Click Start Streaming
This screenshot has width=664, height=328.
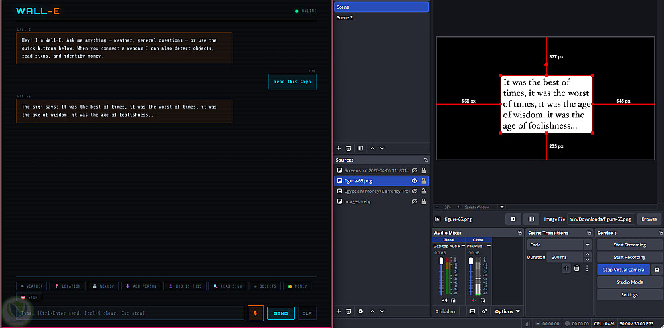coord(629,245)
